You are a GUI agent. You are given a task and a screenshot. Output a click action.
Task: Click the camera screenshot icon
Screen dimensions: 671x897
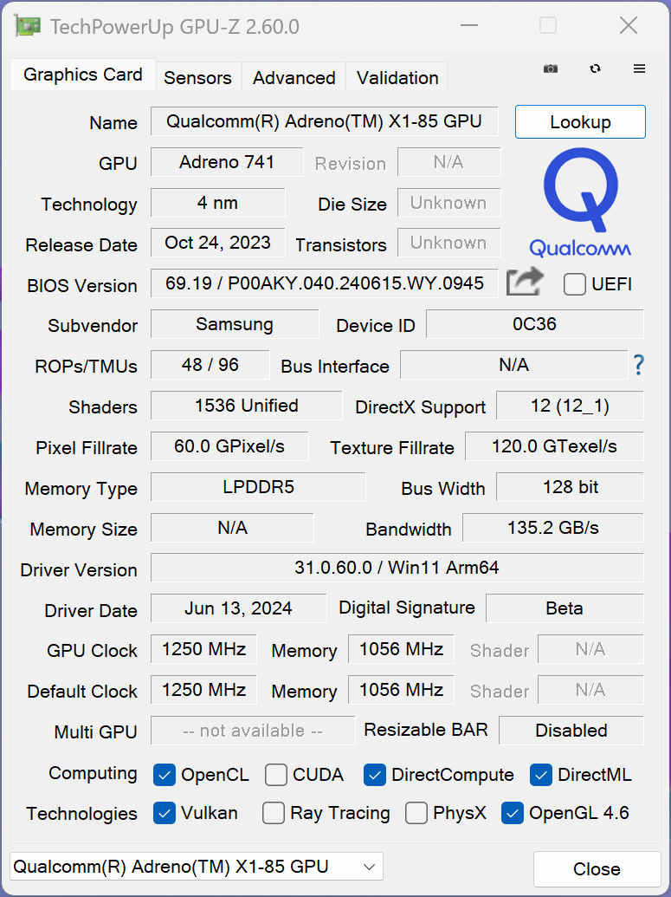[x=551, y=69]
